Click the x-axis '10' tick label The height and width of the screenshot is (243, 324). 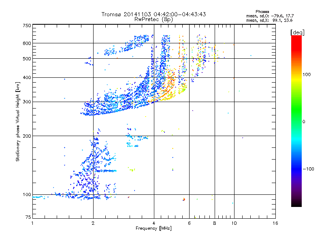(234, 223)
